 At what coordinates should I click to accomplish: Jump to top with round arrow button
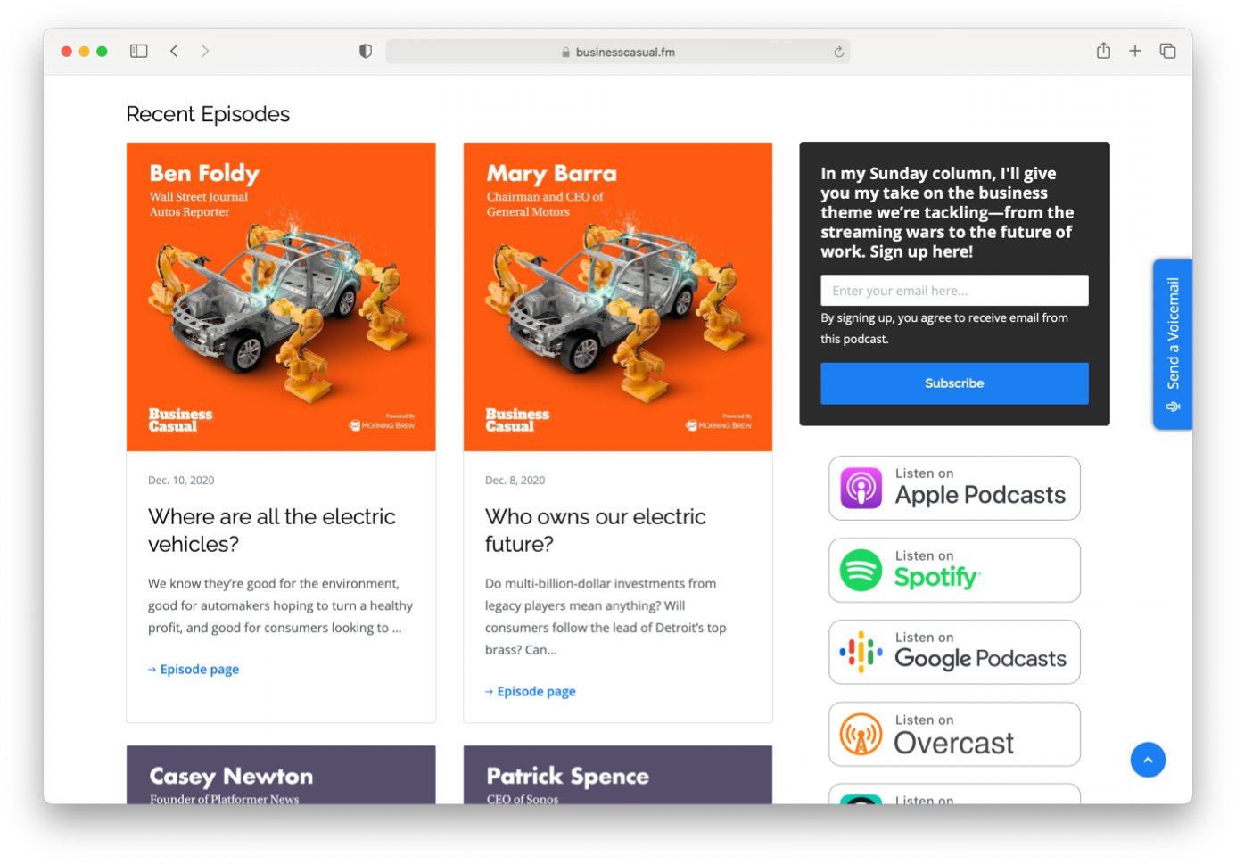coord(1148,760)
